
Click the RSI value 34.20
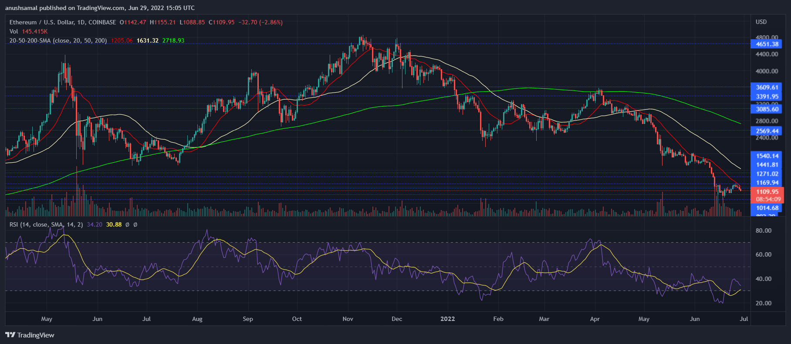[95, 224]
